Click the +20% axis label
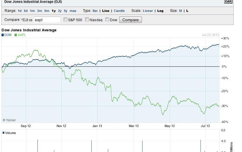Image resolution: width=242 pixels, height=152 pixels. [x=225, y=46]
